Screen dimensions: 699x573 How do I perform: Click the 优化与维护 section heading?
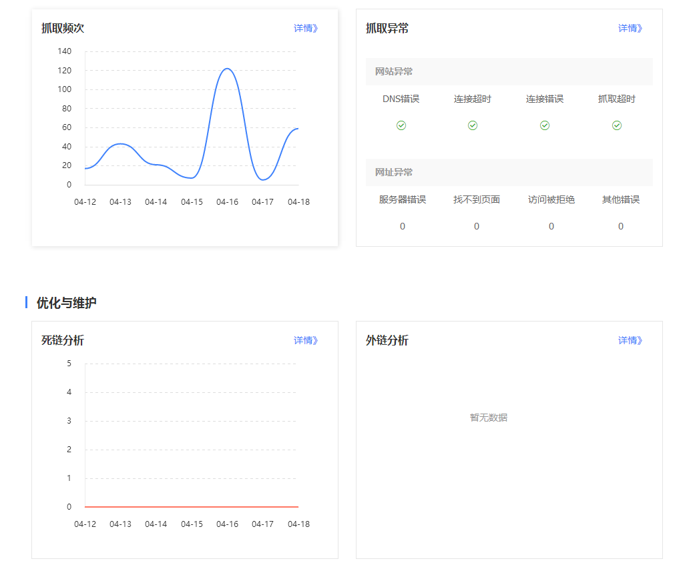(x=67, y=303)
